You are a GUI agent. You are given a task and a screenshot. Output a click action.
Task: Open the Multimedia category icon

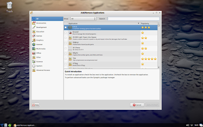pyautogui.click(x=34, y=49)
